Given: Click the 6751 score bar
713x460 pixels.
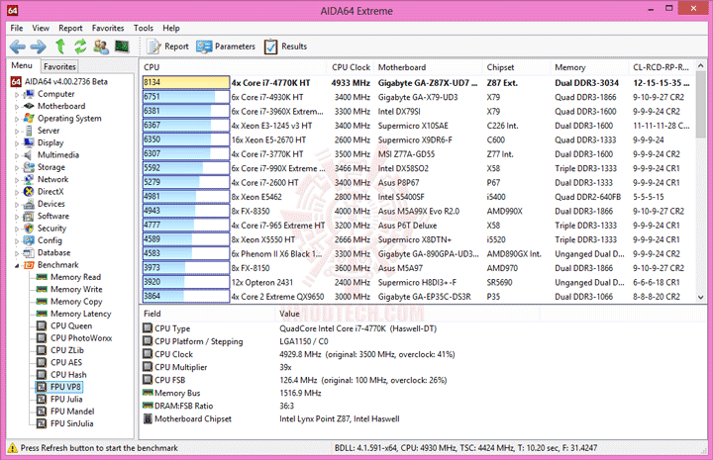Looking at the screenshot, I should pyautogui.click(x=186, y=97).
